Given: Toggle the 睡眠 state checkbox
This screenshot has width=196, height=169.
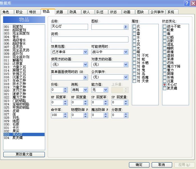Looking at the screenshot, I should click(x=165, y=48).
